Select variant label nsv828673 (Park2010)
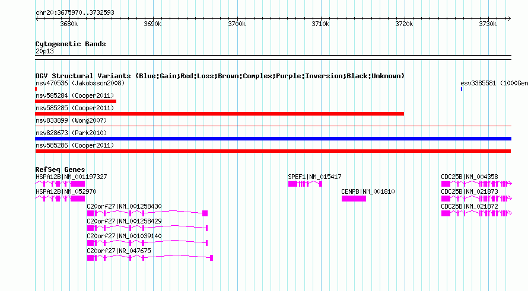Viewport: 528px width, 291px height. (71, 133)
